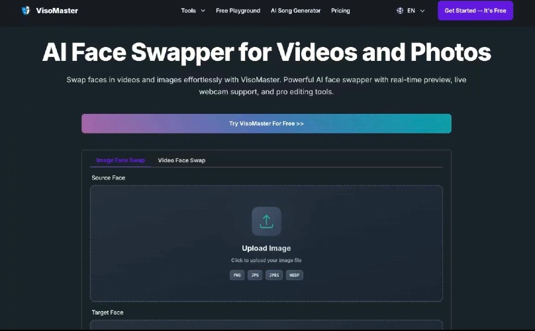Click Get Started -- It's Free button
The image size is (535, 331).
click(x=475, y=11)
